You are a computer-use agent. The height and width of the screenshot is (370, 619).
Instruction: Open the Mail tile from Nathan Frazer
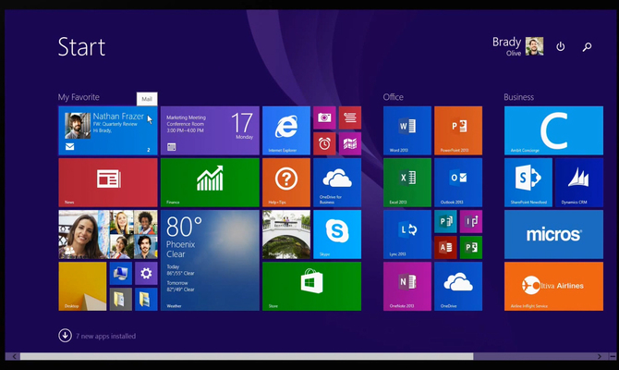107,129
